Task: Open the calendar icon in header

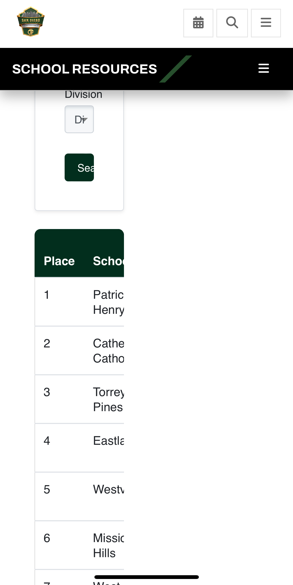Action: [x=198, y=23]
